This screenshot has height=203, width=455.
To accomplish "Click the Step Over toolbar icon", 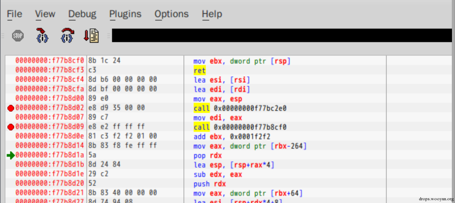I will tap(67, 35).
